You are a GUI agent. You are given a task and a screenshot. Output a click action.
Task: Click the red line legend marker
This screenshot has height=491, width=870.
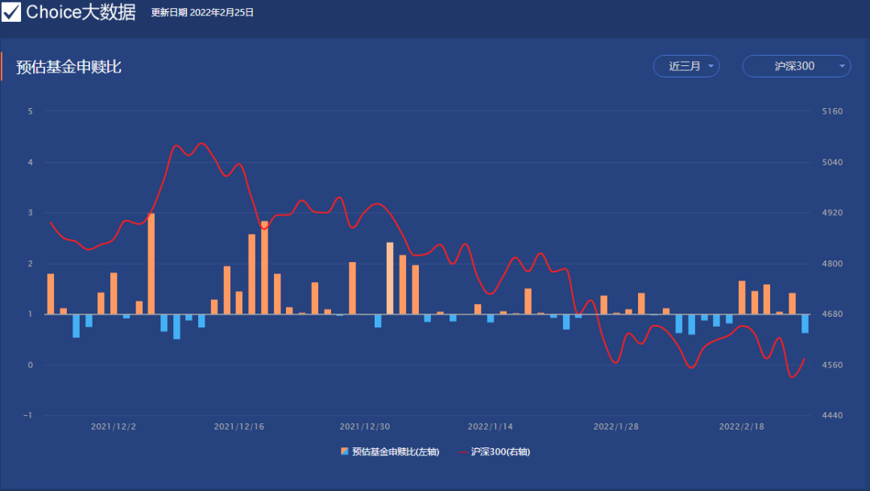pyautogui.click(x=463, y=451)
